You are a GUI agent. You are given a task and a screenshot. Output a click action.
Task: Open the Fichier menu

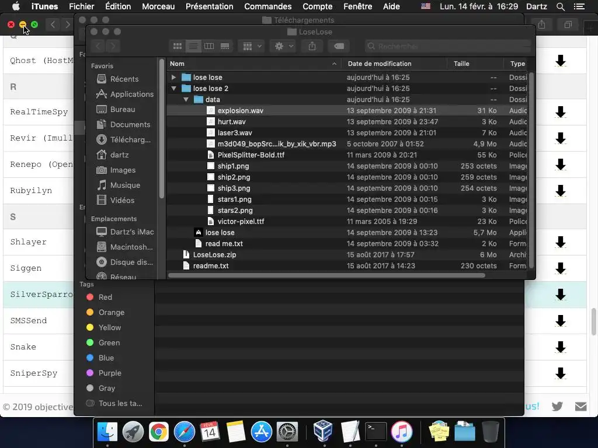point(82,6)
